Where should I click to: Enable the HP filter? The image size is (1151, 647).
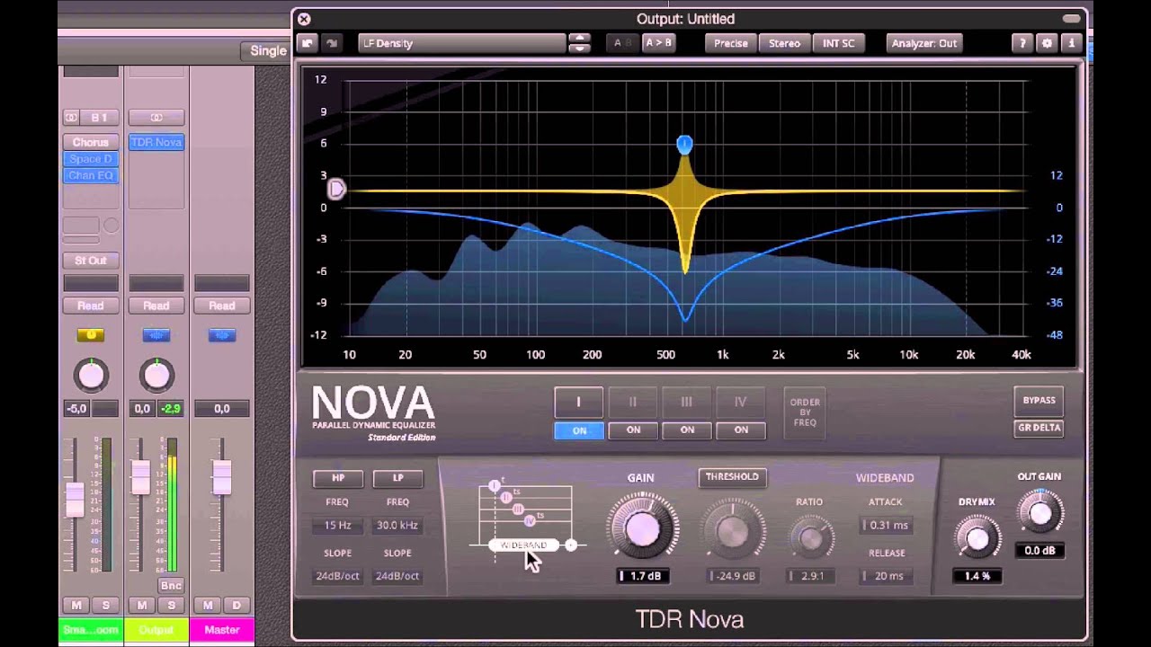pyautogui.click(x=338, y=478)
